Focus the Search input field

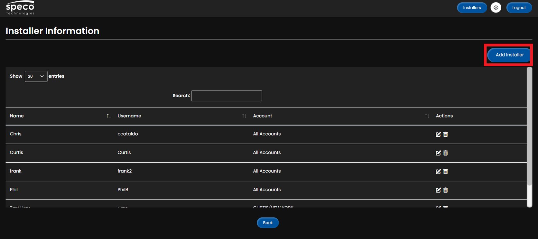(x=227, y=96)
